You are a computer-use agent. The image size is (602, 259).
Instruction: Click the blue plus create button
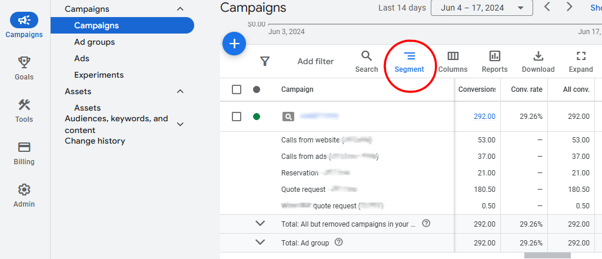pos(234,44)
